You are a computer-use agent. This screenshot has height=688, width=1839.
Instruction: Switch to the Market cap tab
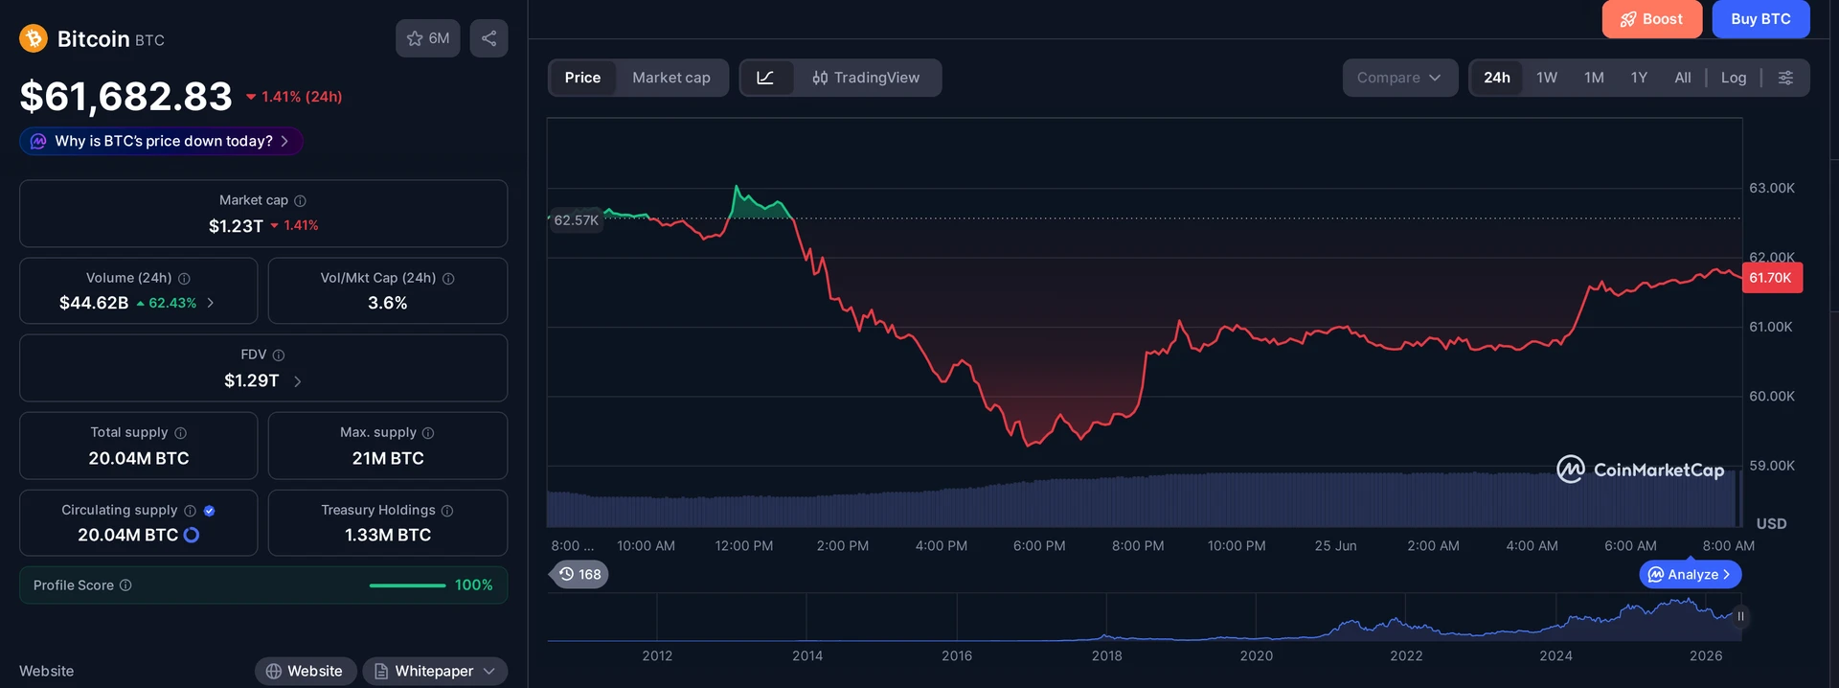pyautogui.click(x=671, y=78)
